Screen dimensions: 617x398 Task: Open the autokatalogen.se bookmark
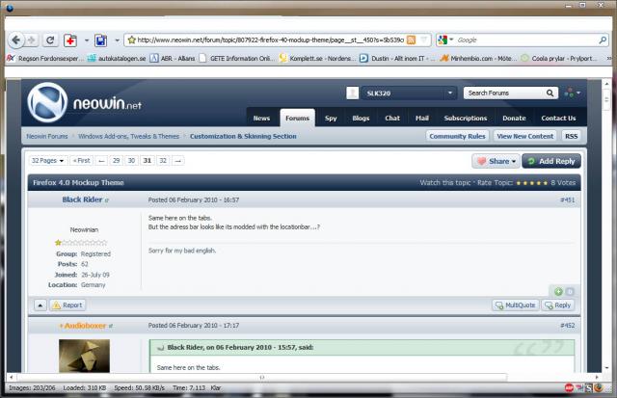pyautogui.click(x=117, y=58)
